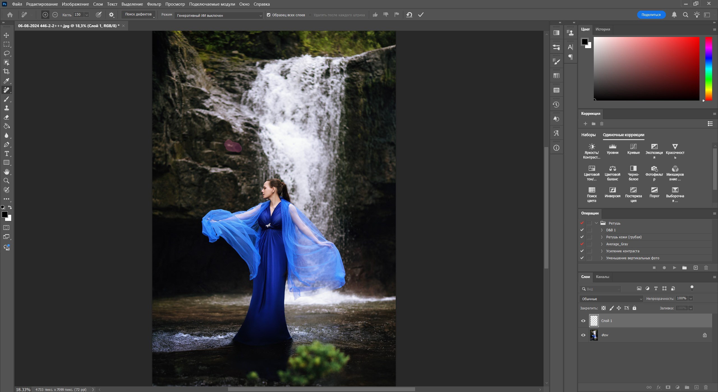Image resolution: width=718 pixels, height=392 pixels.
Task: Open the Обычные blend mode dropdown
Action: point(611,298)
